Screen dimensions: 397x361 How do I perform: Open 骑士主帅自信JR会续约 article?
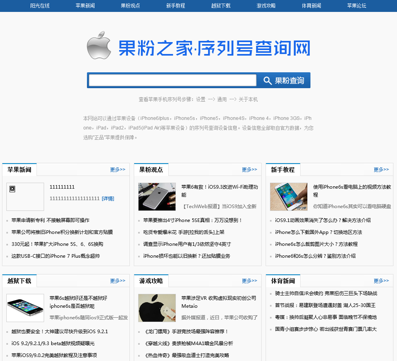[x=326, y=293]
